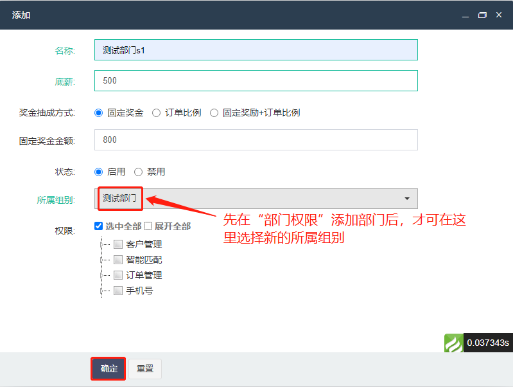Expand the 智能匹配 tree node
513x387 pixels.
pos(101,260)
